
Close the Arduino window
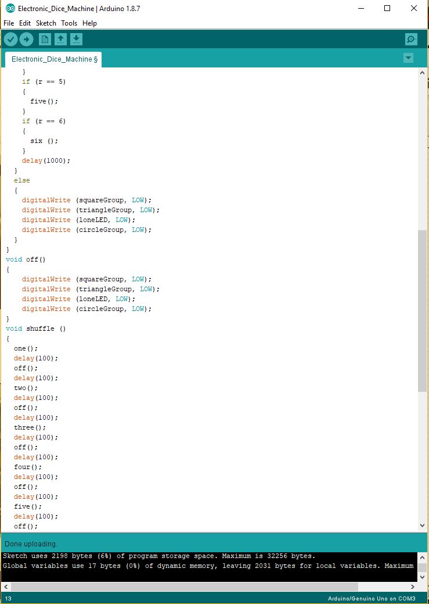point(413,8)
